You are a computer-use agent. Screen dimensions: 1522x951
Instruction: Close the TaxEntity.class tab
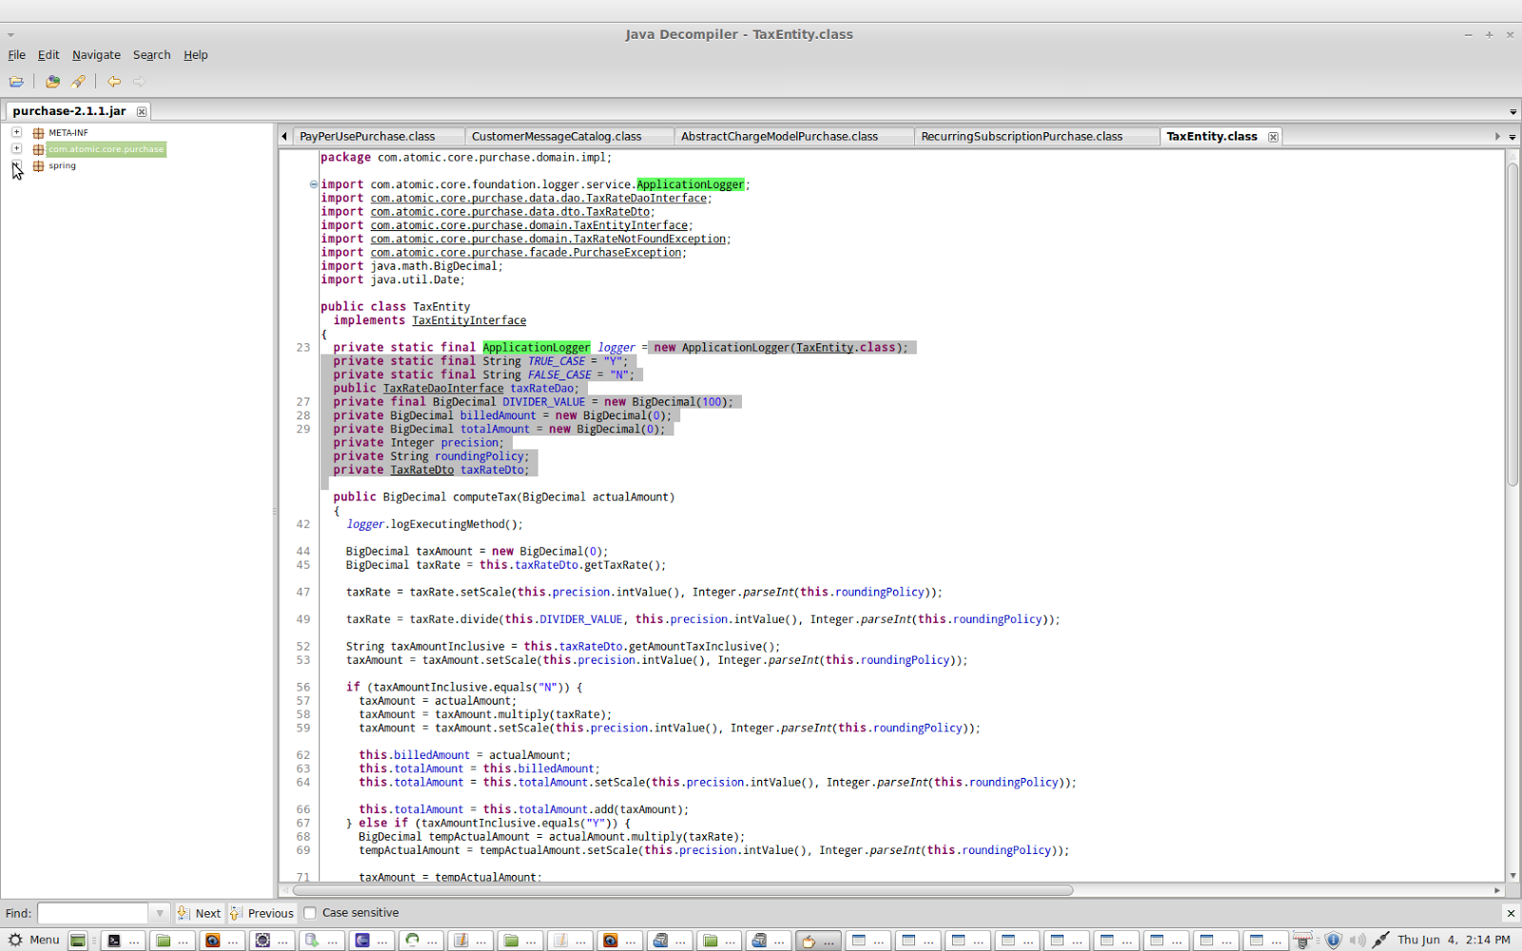pos(1273,137)
